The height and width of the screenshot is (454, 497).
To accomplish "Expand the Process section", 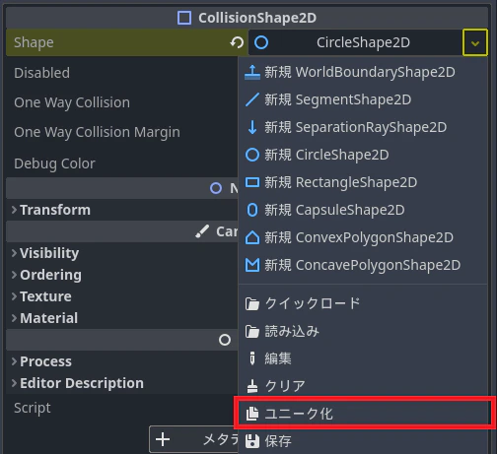I will point(121,361).
